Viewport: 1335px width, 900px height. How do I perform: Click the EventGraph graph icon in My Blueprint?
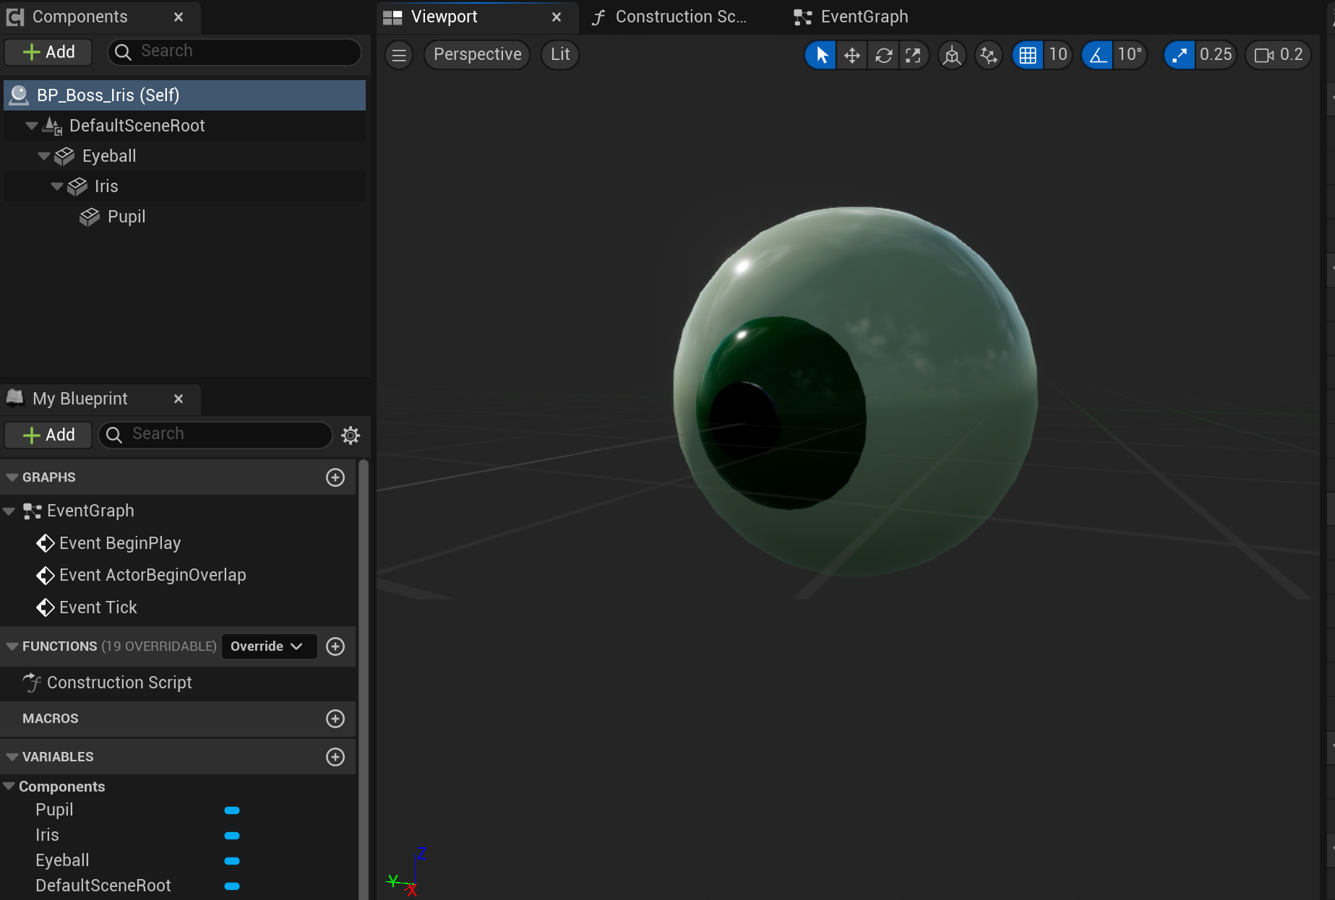tap(32, 511)
